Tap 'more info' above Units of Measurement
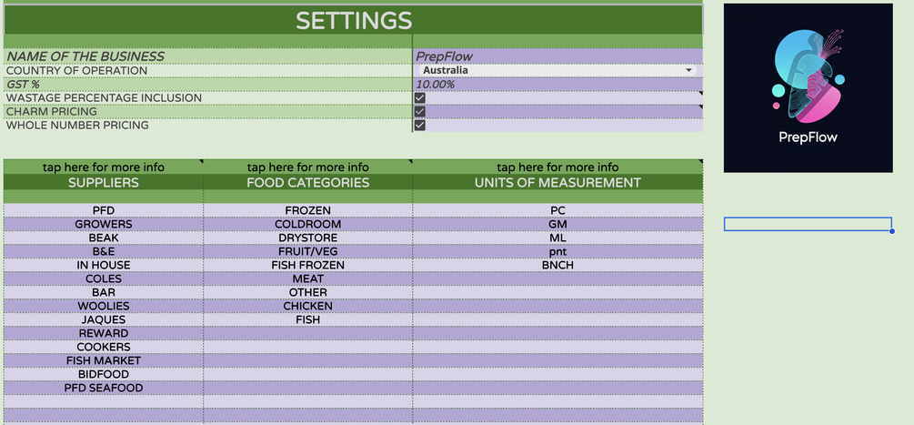 [x=557, y=167]
